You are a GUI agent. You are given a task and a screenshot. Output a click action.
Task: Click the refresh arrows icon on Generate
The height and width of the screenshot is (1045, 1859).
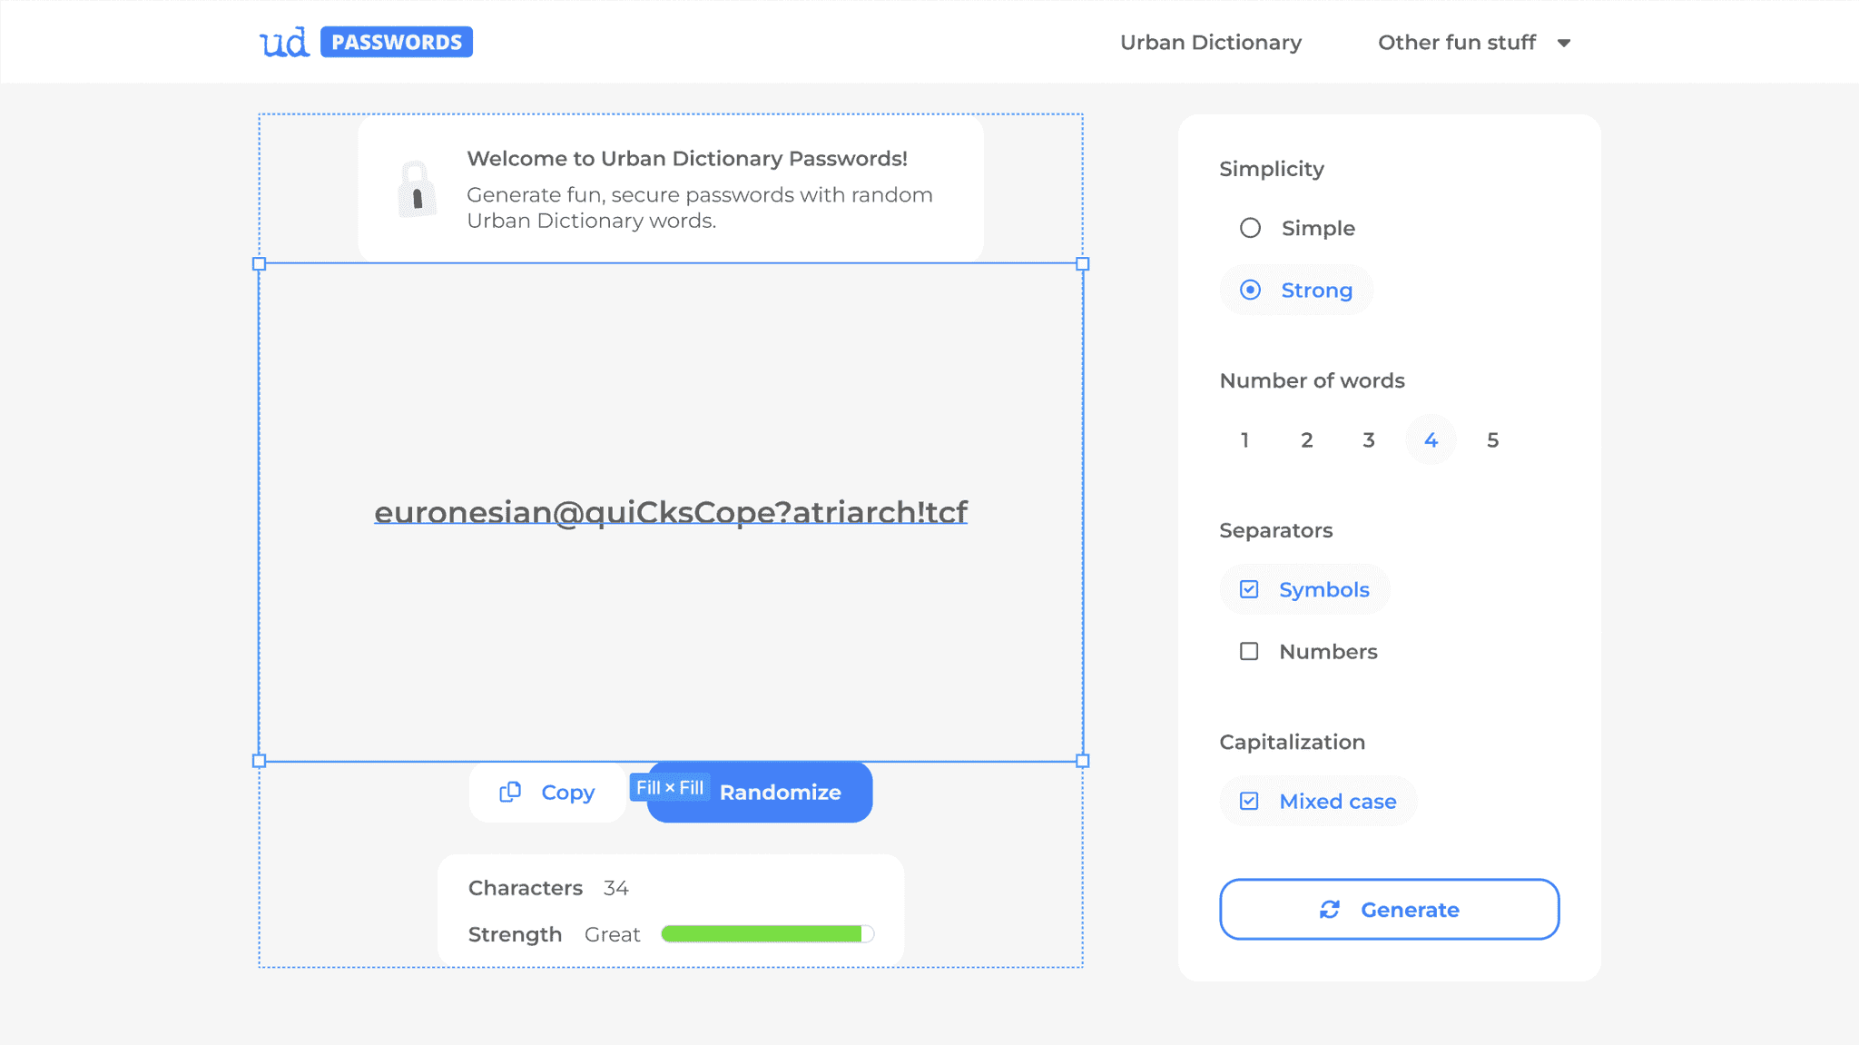pyautogui.click(x=1330, y=910)
